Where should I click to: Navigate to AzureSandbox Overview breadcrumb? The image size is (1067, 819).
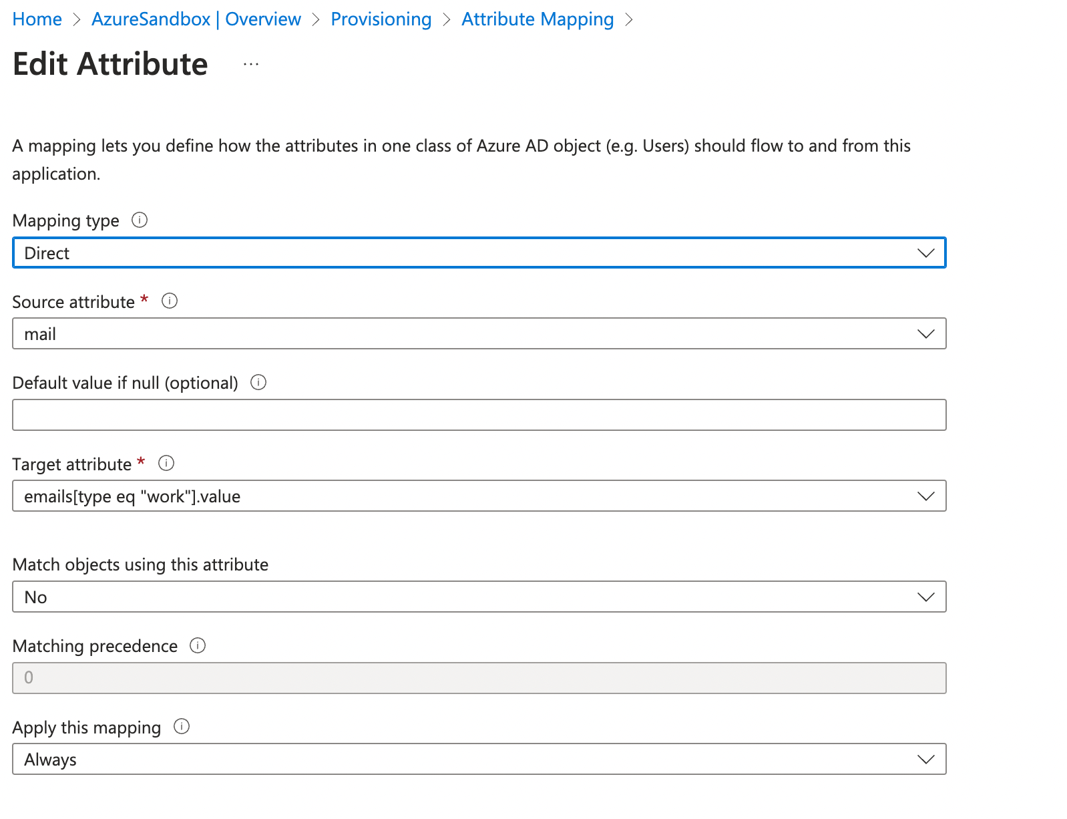point(196,19)
